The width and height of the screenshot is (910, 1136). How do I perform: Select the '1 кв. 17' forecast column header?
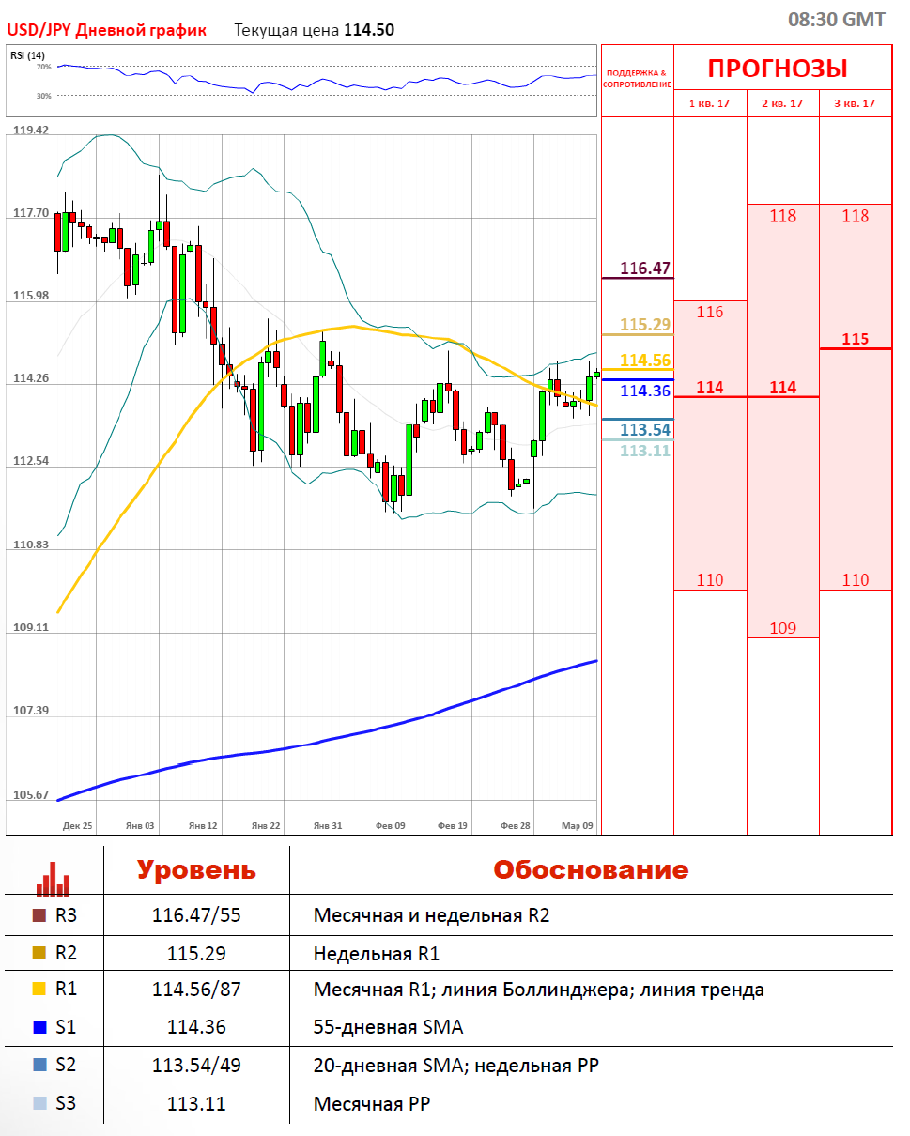click(x=709, y=103)
